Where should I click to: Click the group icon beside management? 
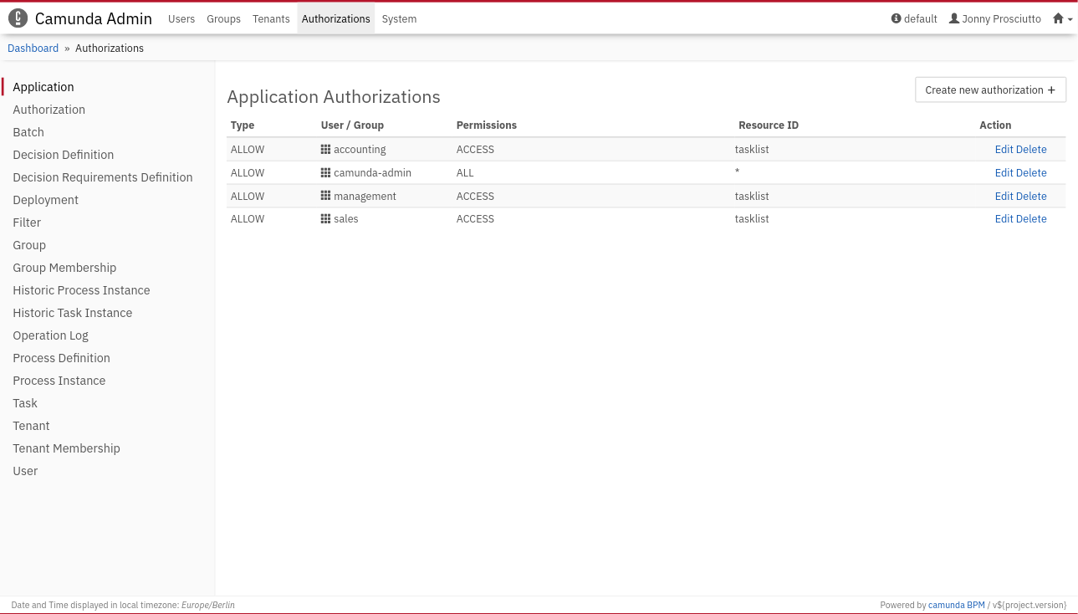tap(326, 196)
